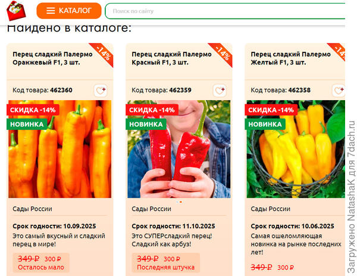Click the -14% corner ribbon on orange pepper card
This screenshot has height=276, width=357.
[104, 54]
